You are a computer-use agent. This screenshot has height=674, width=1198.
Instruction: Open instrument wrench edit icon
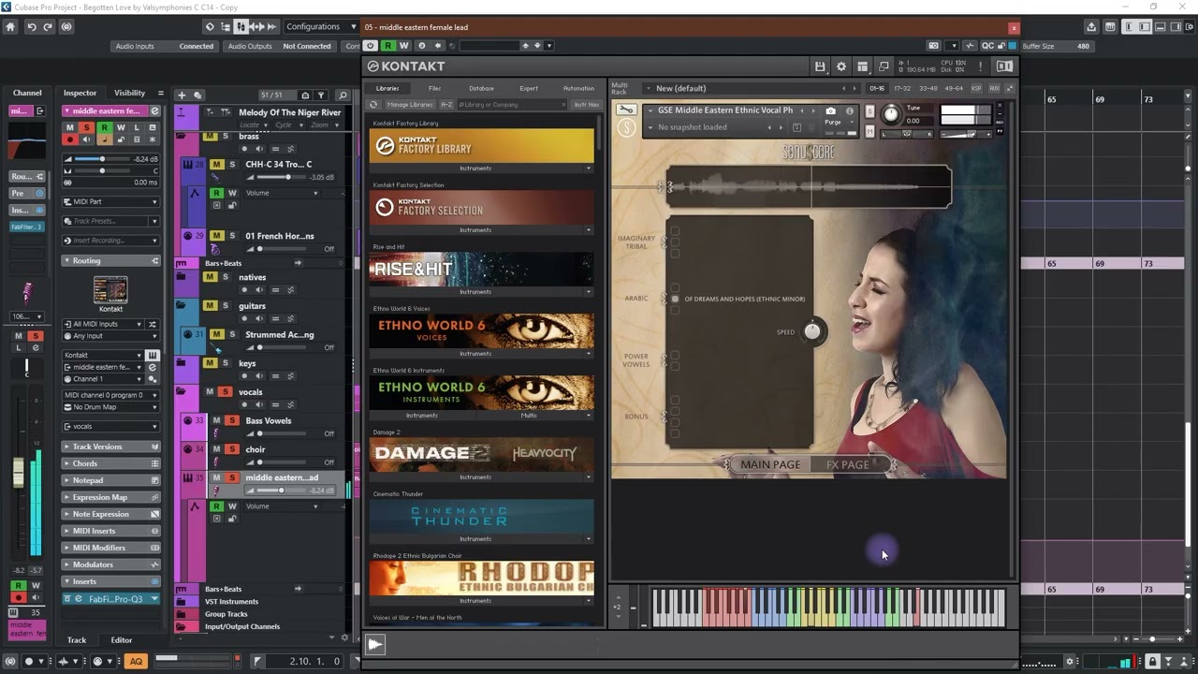[x=626, y=110]
